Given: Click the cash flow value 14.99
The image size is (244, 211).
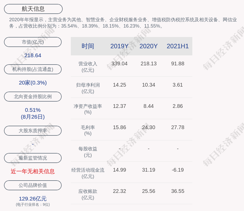Looking at the screenshot, I should [120, 170].
